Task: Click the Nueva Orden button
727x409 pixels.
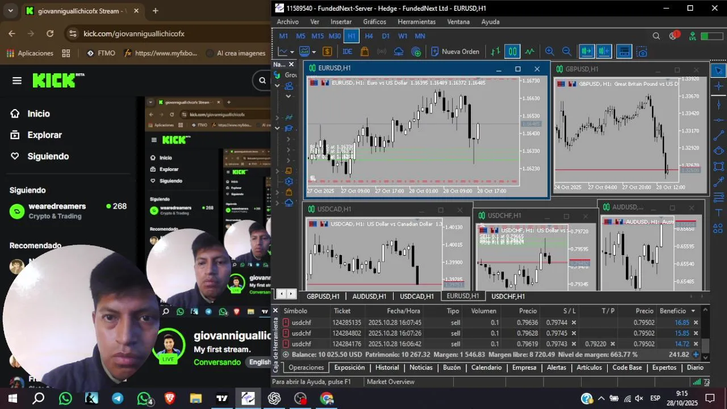Action: pos(455,52)
